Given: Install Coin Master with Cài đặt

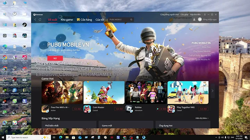Looking at the screenshot, I should 119,109.
